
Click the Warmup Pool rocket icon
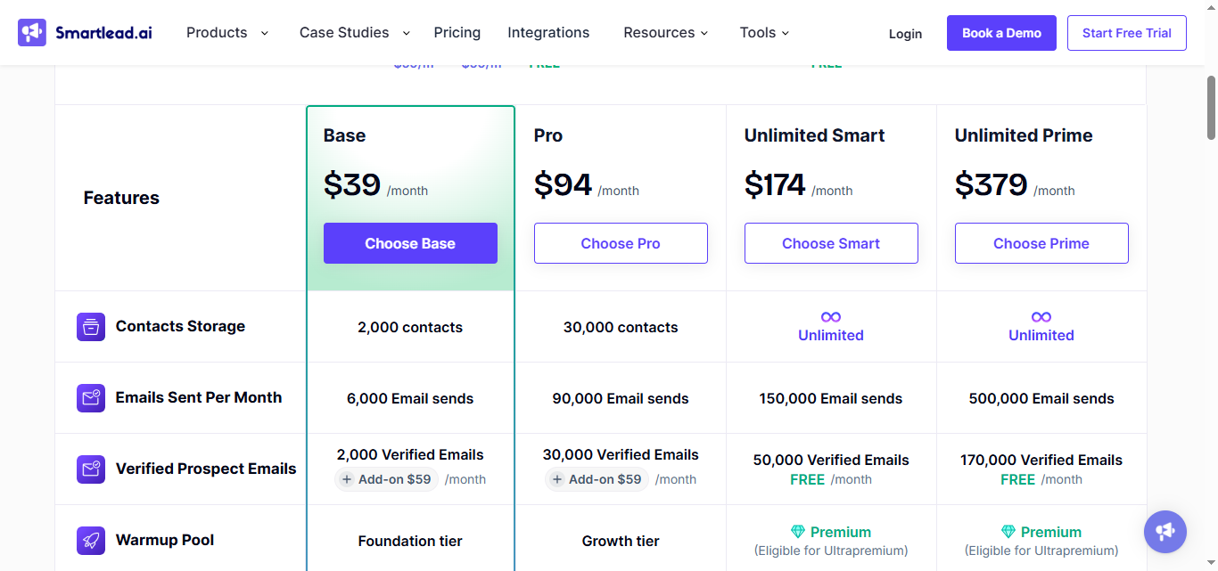pos(90,540)
